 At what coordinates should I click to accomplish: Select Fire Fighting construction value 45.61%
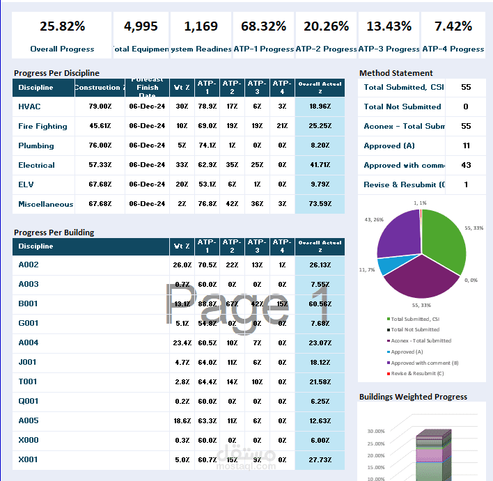[x=100, y=126]
